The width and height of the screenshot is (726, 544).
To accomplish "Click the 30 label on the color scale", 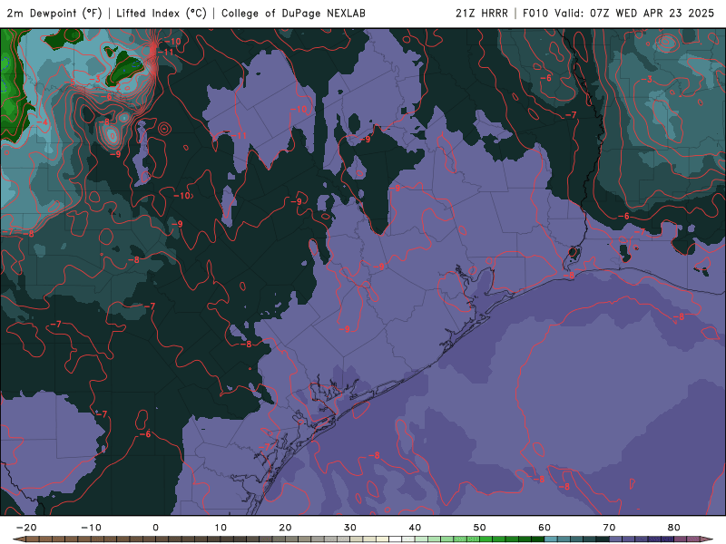I will (x=350, y=528).
